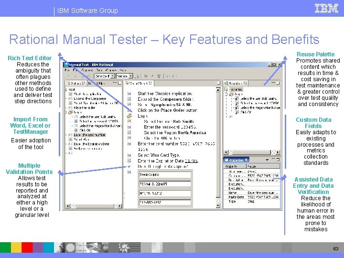Image resolution: width=344 pixels, height=258 pixels.
Task: Open the font family dropdown
Action: pyautogui.click(x=113, y=76)
